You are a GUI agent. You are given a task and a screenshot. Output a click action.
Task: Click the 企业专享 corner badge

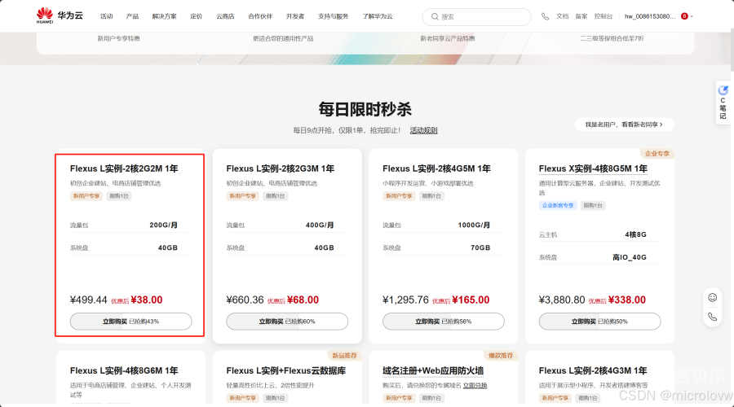[657, 154]
